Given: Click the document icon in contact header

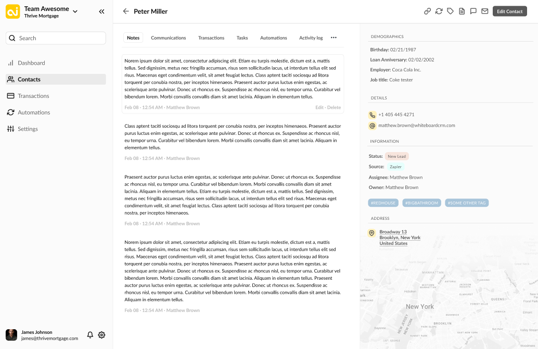Looking at the screenshot, I should point(462,11).
